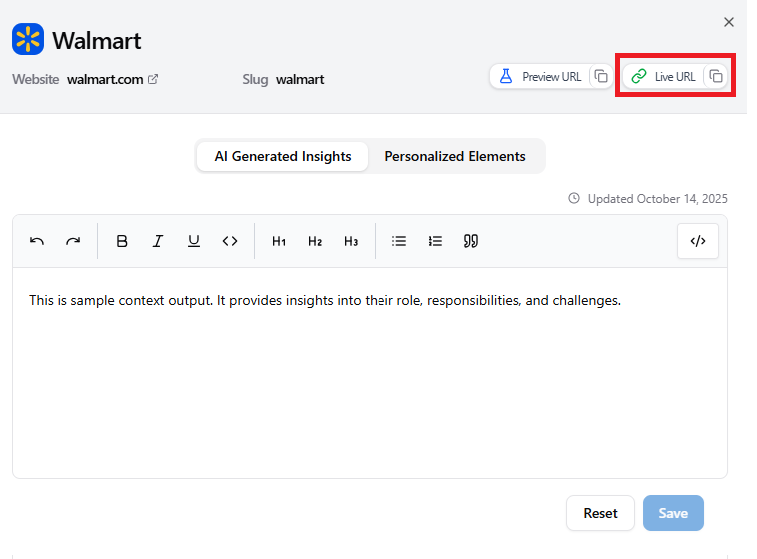Toggle underline formatting
Image resolution: width=757 pixels, height=559 pixels.
[x=194, y=241]
